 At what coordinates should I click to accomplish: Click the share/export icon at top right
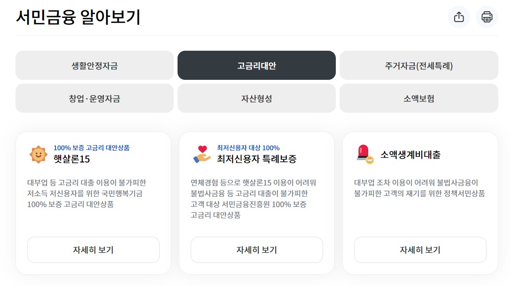point(458,17)
